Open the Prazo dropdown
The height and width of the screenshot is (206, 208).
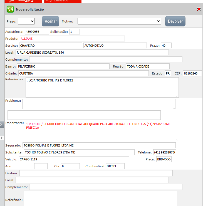tap(26, 21)
